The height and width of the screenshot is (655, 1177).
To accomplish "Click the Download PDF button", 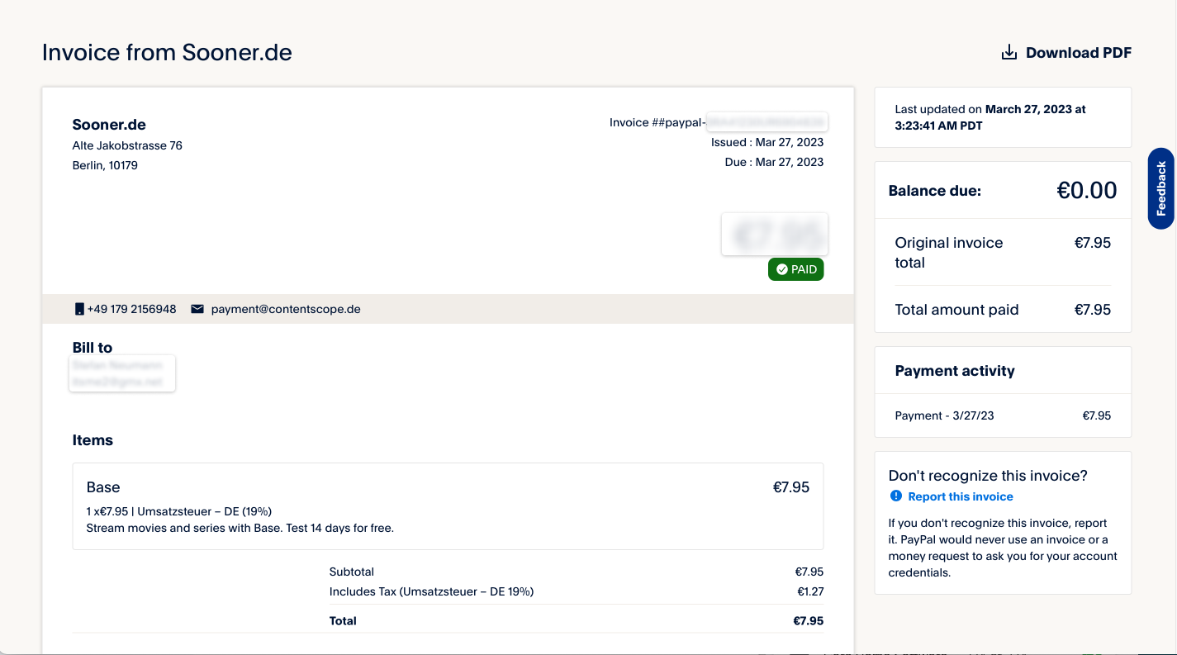I will [1066, 53].
